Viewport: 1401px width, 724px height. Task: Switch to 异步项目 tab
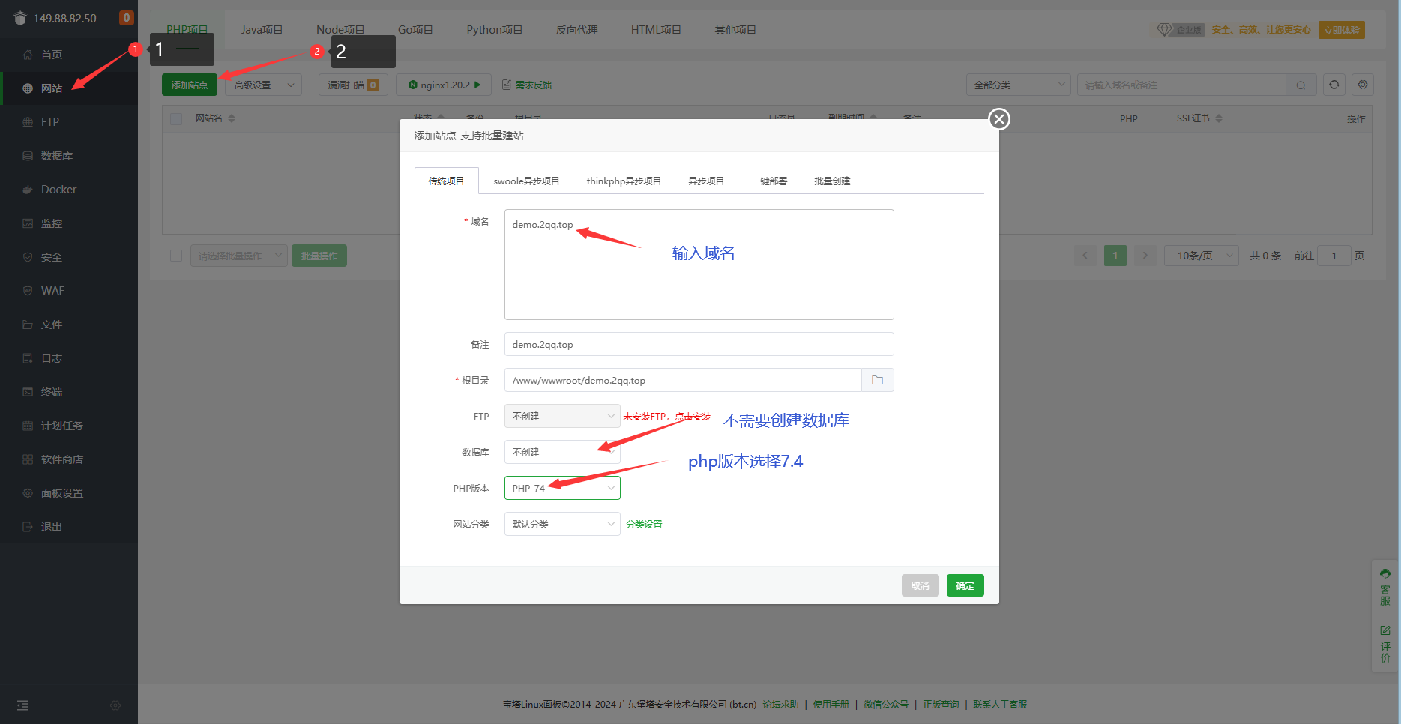pos(706,181)
